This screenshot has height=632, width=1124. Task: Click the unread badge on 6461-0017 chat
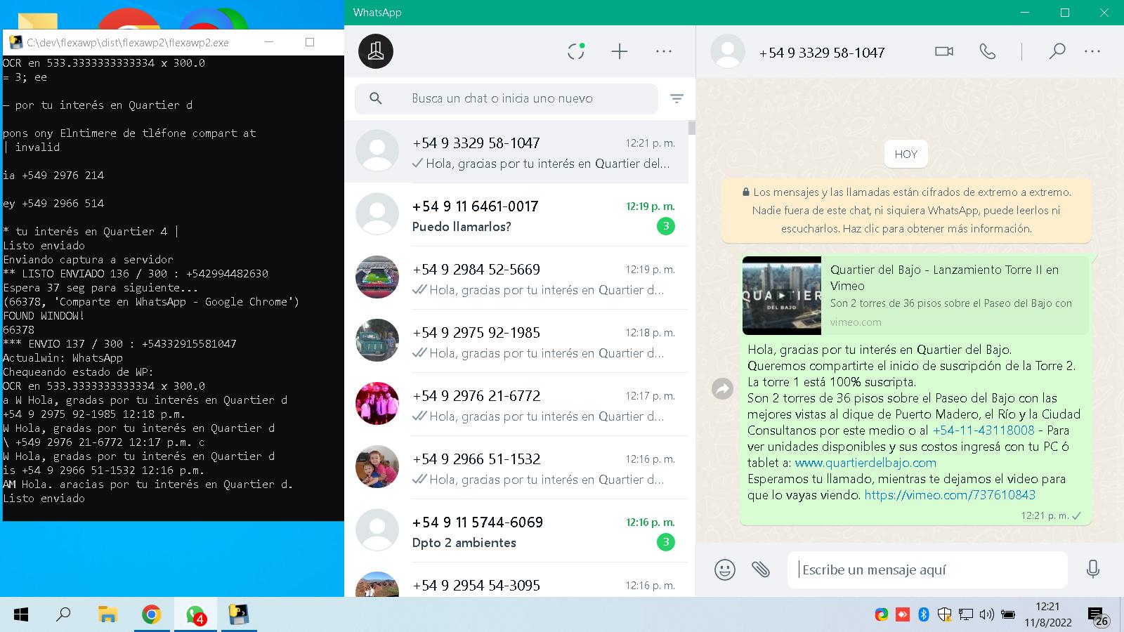(665, 226)
